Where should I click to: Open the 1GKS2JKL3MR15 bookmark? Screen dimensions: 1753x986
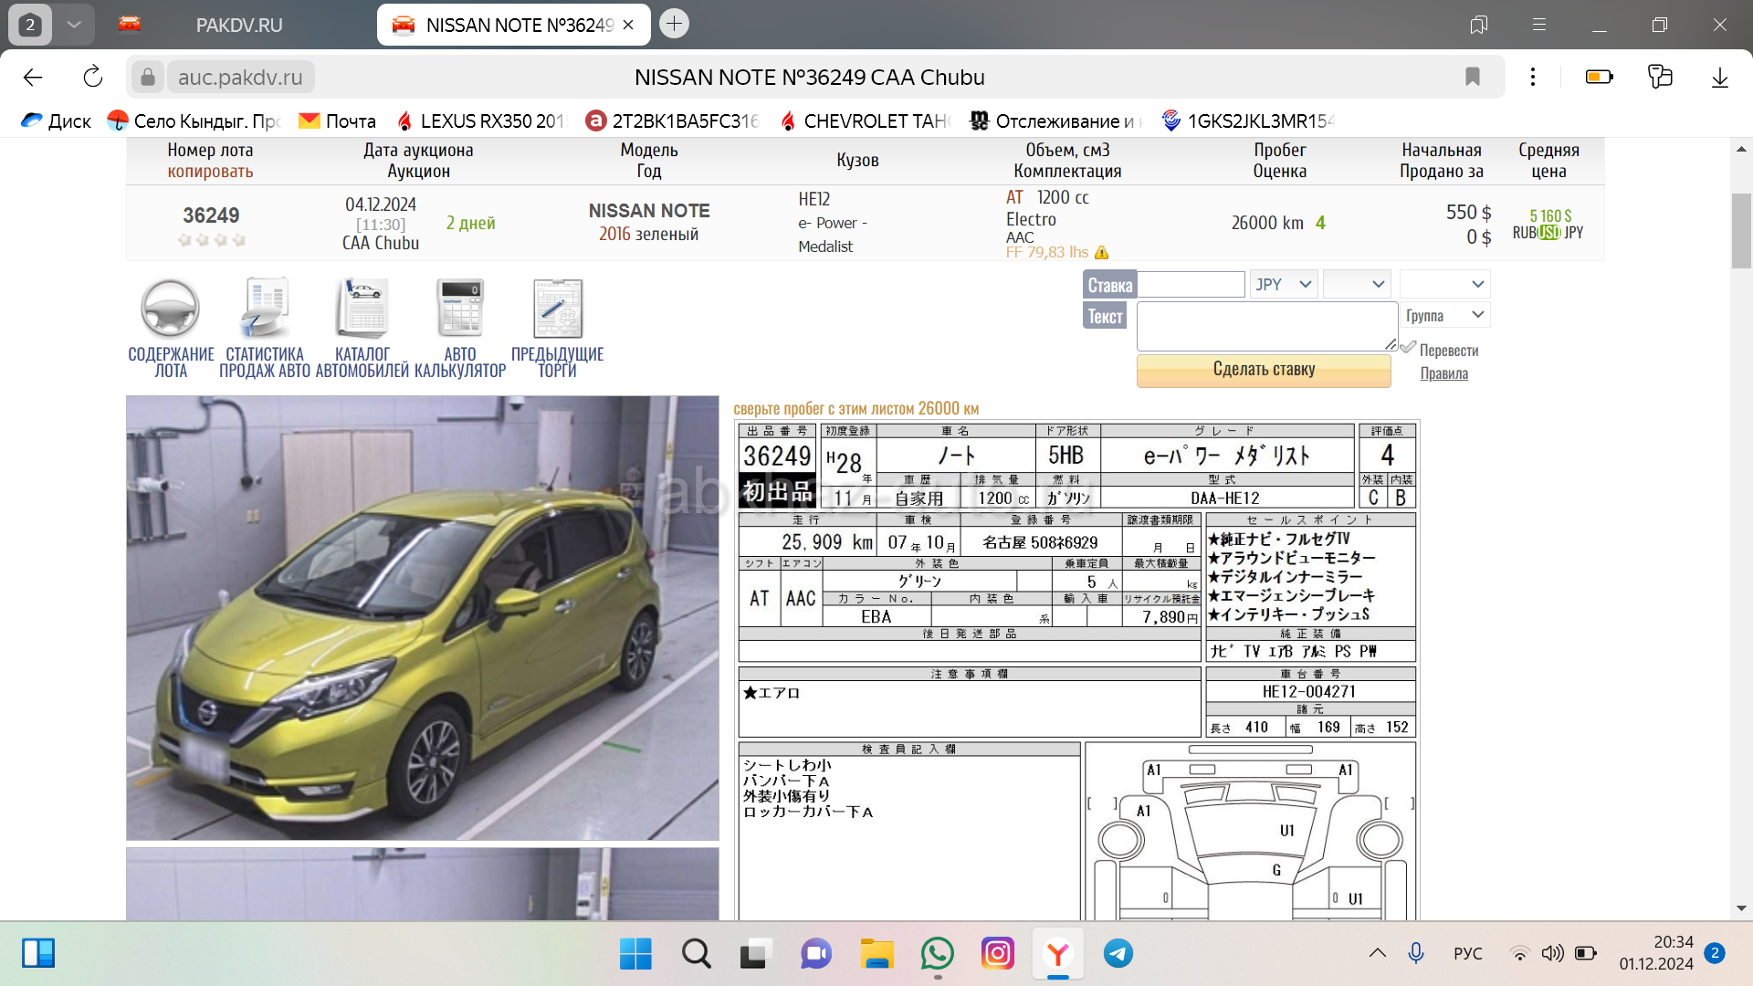coord(1250,121)
